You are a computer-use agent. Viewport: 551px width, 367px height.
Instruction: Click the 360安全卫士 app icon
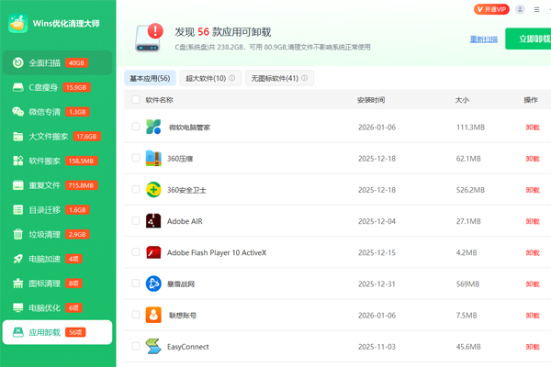pyautogui.click(x=153, y=190)
